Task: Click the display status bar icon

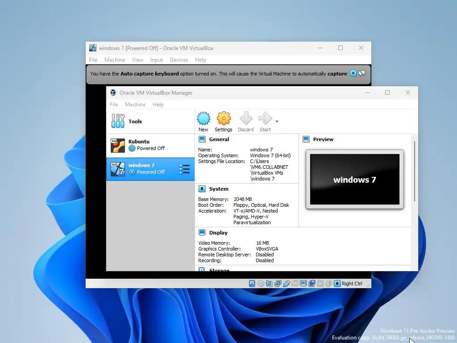Action: [x=303, y=283]
